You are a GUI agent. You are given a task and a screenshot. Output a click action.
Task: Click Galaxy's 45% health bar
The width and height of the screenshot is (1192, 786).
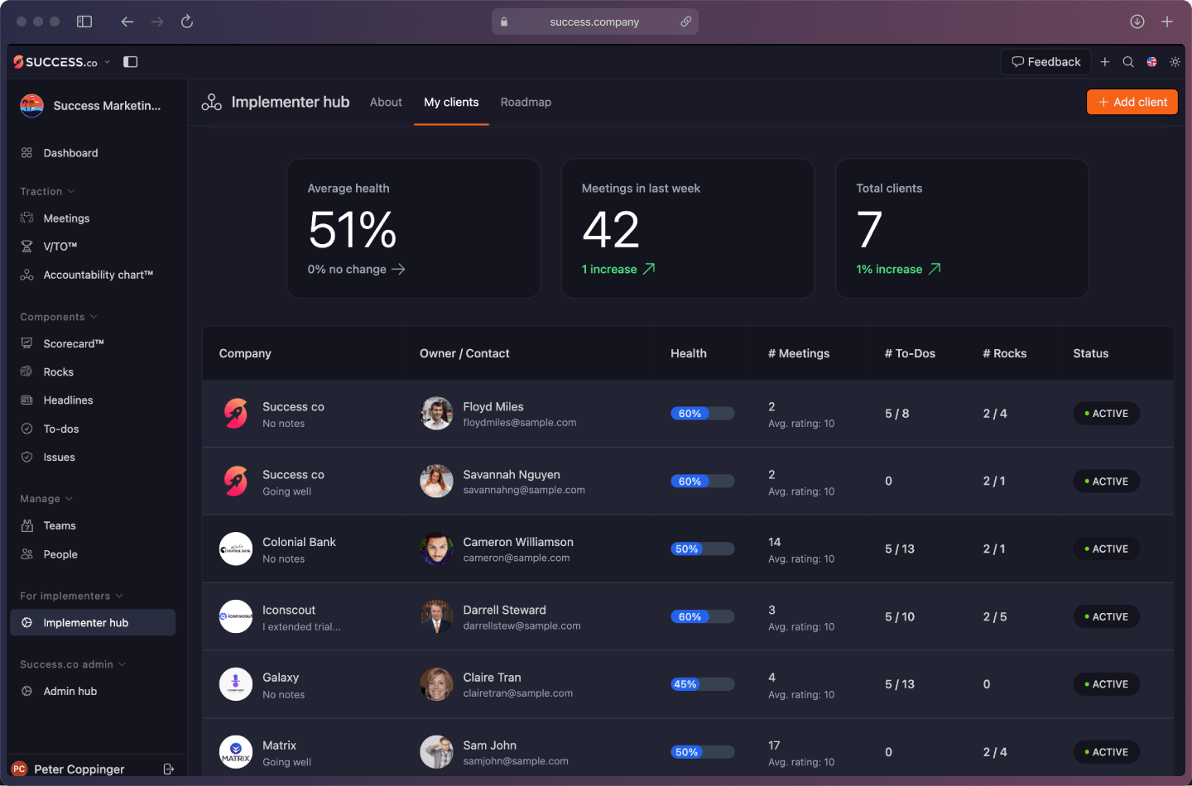[x=702, y=684]
